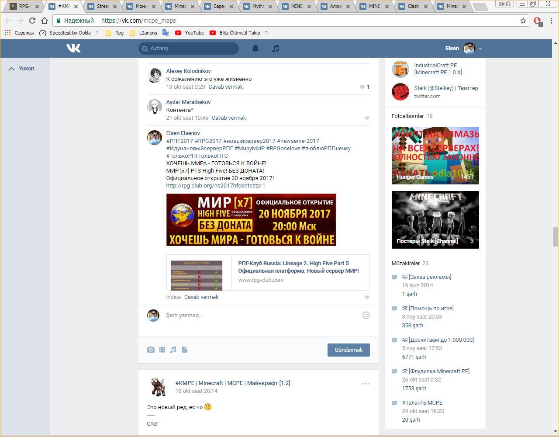Open Постеры Steik Channel album

(435, 220)
